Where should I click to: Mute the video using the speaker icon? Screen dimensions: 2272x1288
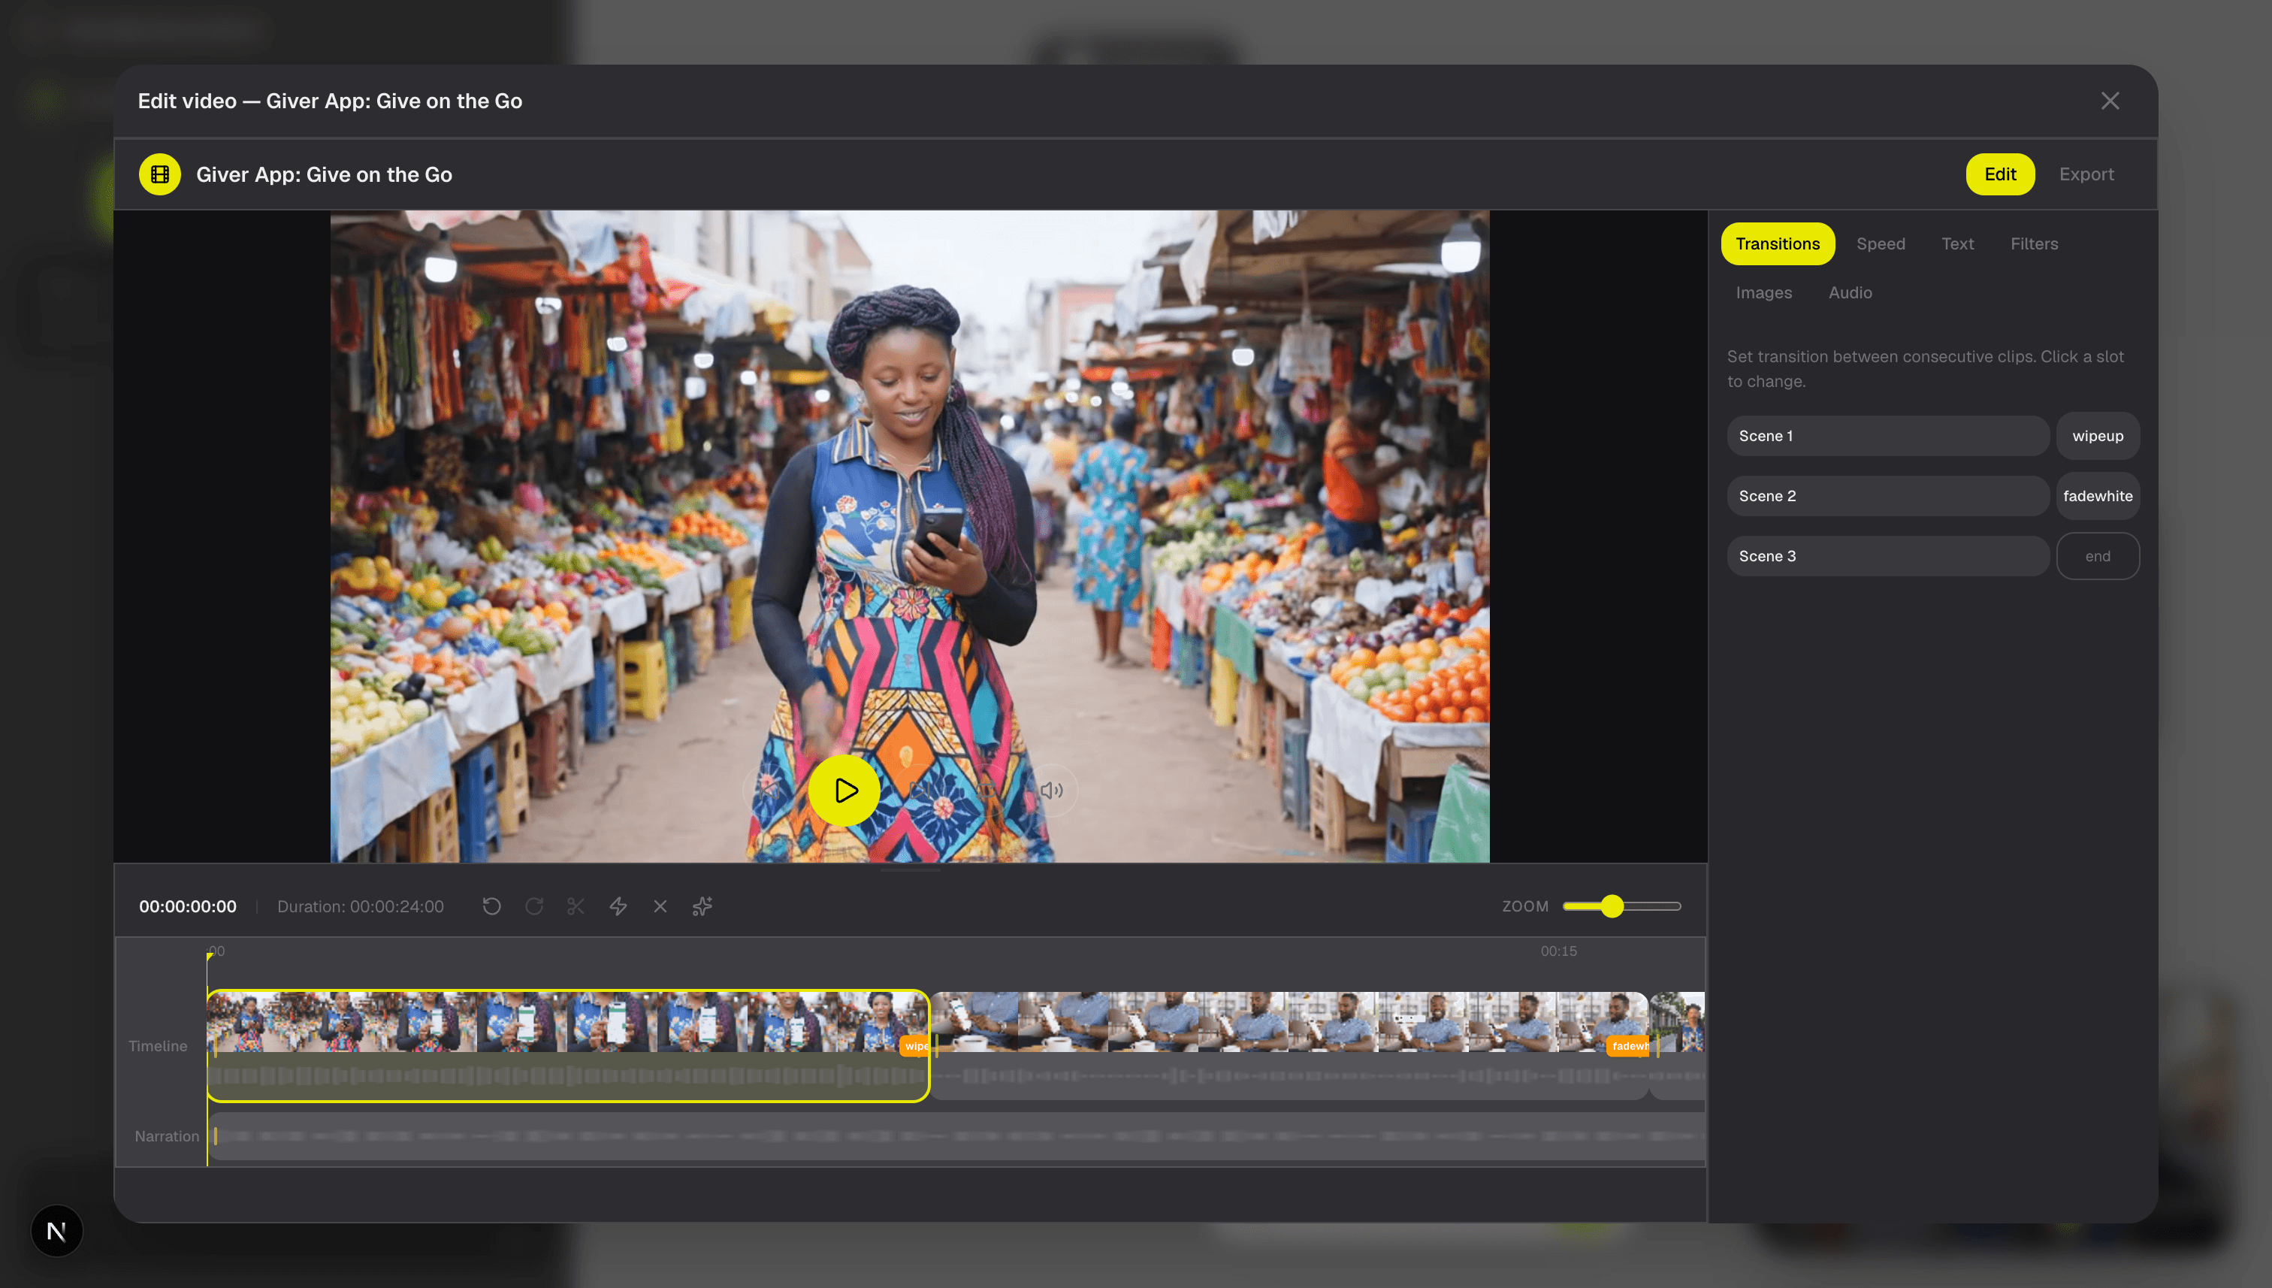click(1052, 790)
